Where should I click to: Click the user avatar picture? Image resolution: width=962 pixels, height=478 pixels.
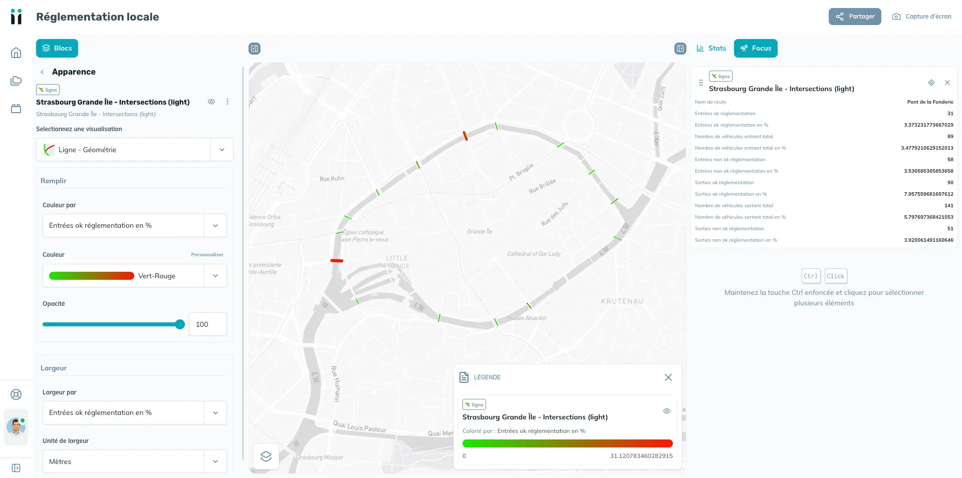(x=16, y=427)
